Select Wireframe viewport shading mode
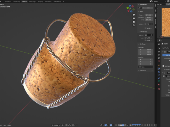The width and height of the screenshot is (170, 127). click(x=119, y=125)
